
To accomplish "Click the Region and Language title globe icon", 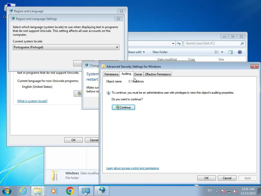I will [x=11, y=11].
